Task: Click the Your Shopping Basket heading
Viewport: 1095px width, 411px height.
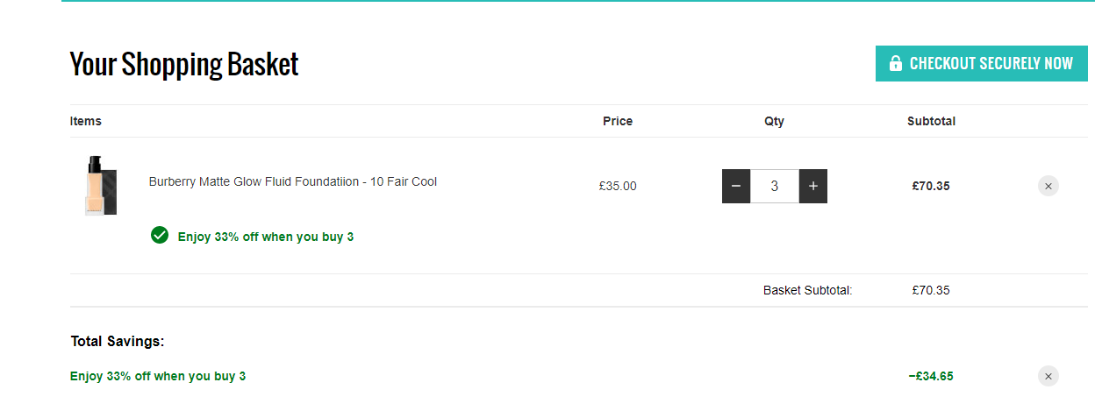Action: [184, 64]
